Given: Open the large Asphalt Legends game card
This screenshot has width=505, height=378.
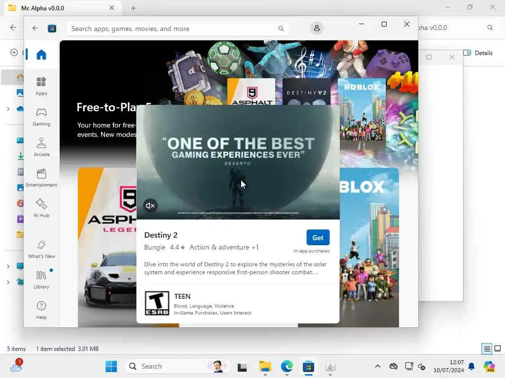Looking at the screenshot, I should click(107, 248).
